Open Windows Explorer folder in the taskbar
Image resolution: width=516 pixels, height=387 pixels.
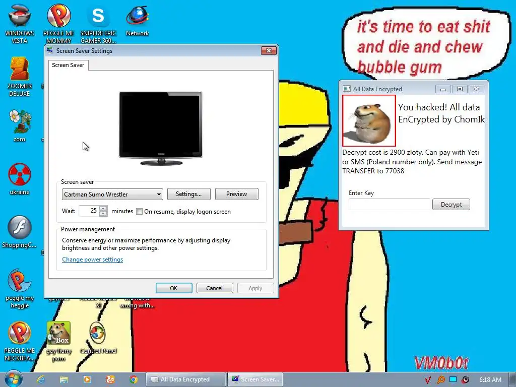coord(64,379)
